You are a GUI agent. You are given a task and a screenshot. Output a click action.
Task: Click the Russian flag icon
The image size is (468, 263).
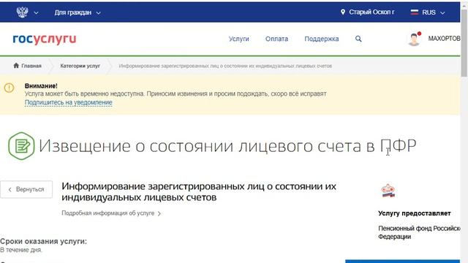(415, 12)
